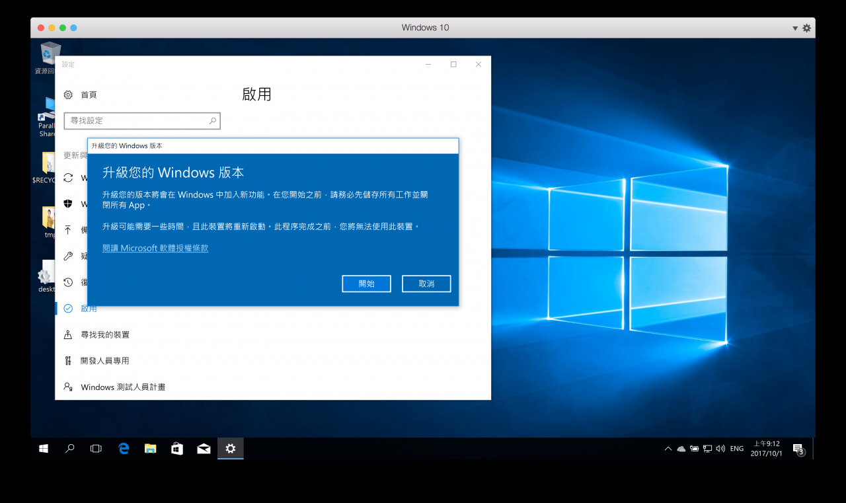846x503 pixels.
Task: Focus the 尋找設定 search box
Action: point(142,121)
